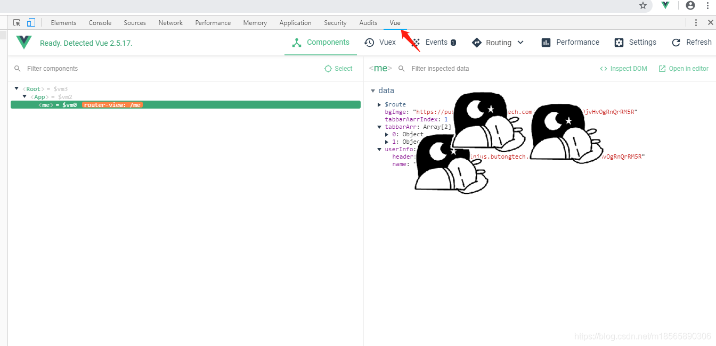Open the Network tab
716x346 pixels.
(x=170, y=23)
